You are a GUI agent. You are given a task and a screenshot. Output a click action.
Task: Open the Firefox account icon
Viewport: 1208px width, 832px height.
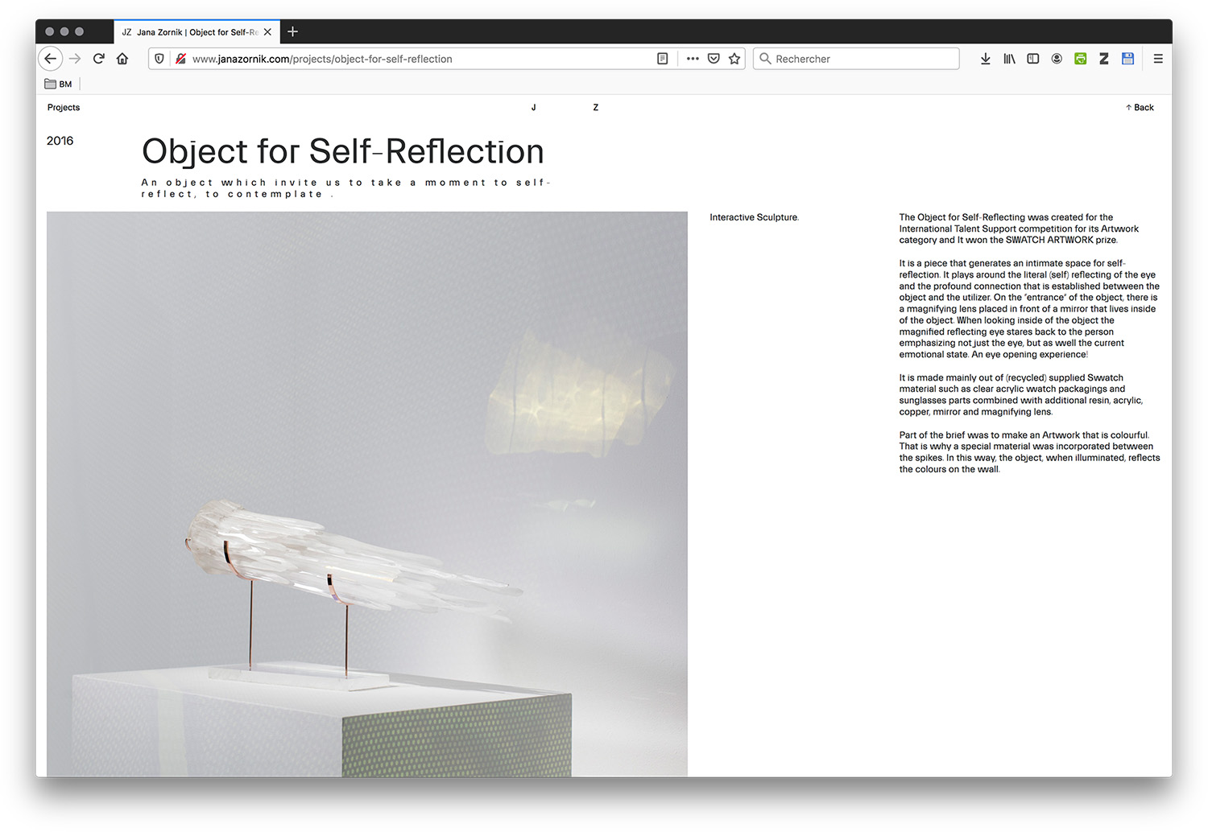click(x=1057, y=59)
